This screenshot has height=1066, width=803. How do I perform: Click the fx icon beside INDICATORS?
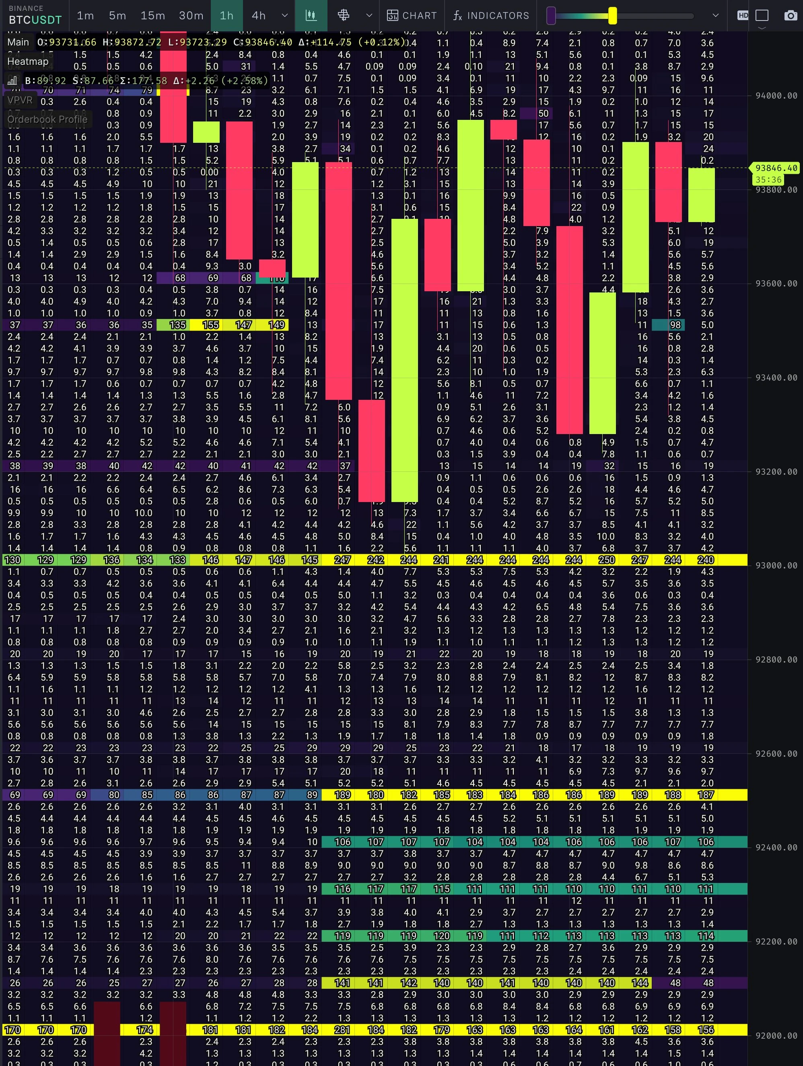[457, 15]
